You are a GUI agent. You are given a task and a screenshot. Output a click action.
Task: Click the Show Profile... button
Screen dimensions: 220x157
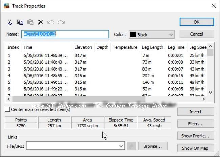click(195, 136)
